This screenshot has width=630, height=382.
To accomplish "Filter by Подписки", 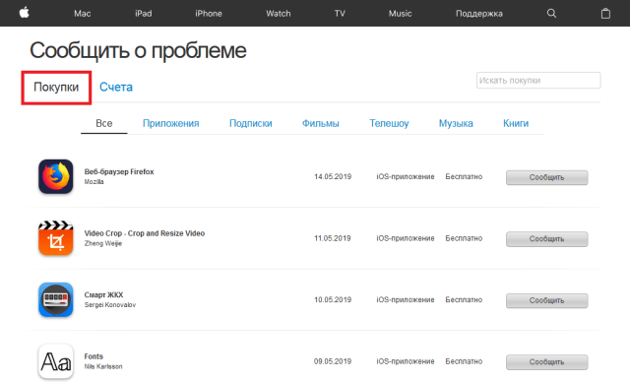I will pos(251,123).
